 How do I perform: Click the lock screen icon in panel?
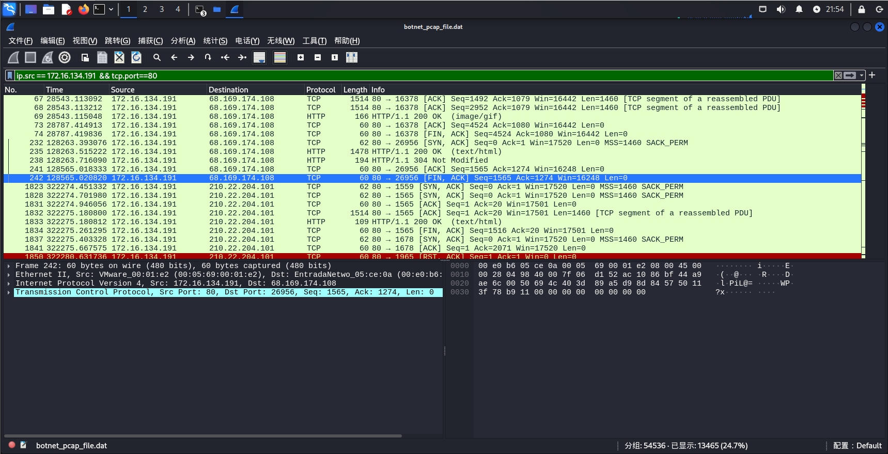(x=862, y=9)
